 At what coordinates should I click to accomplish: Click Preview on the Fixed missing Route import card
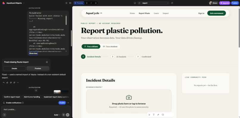pyautogui.click(x=38, y=68)
